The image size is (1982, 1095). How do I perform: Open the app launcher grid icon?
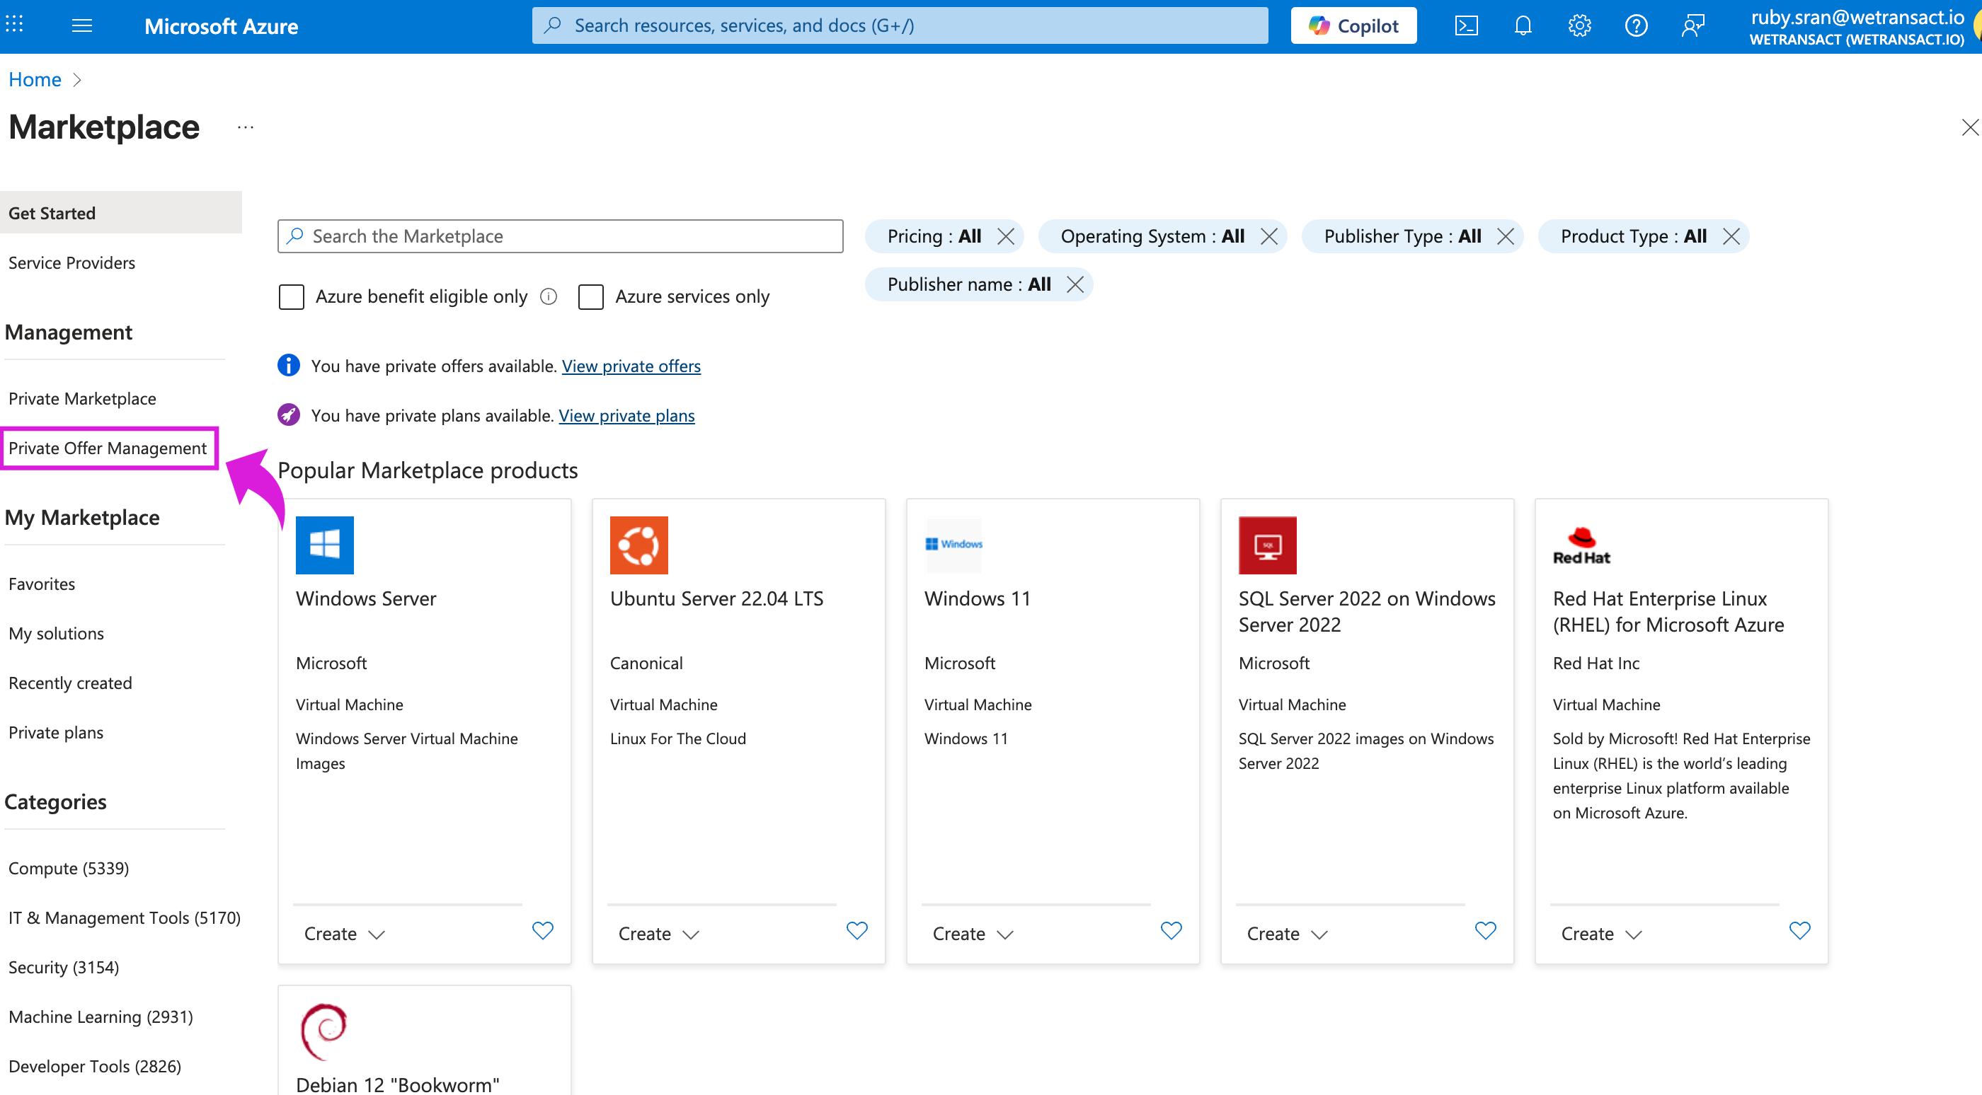coord(14,25)
